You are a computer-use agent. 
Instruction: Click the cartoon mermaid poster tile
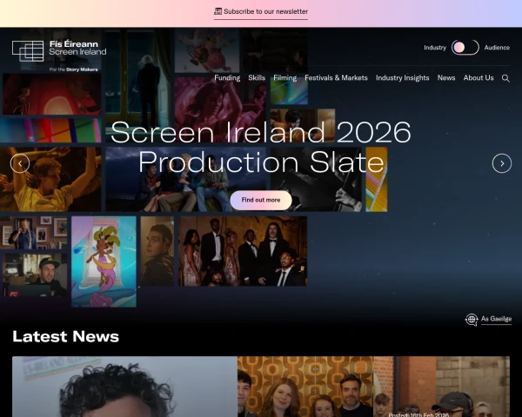point(104,261)
